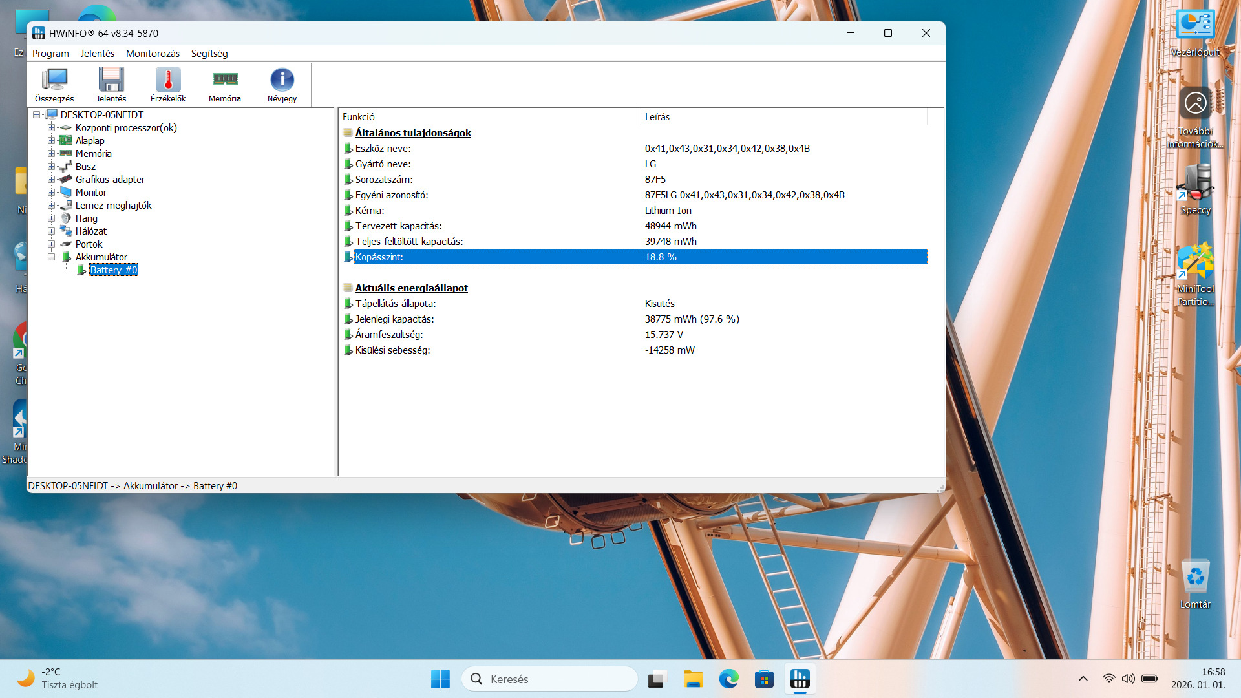Screen dimensions: 1241x698
Task: Expand the Lemez meghajtók tree node
Action: click(51, 206)
